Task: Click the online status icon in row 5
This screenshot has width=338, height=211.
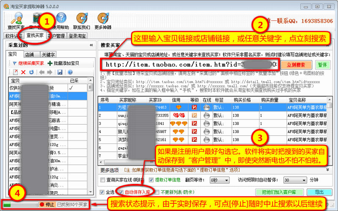Action: click(207, 140)
